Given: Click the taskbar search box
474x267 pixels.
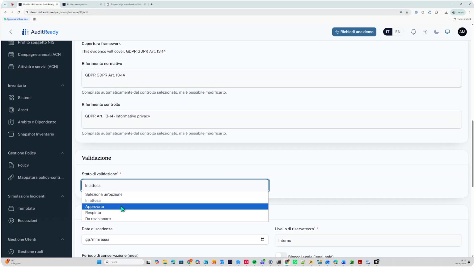Looking at the screenshot, I should 124,262.
